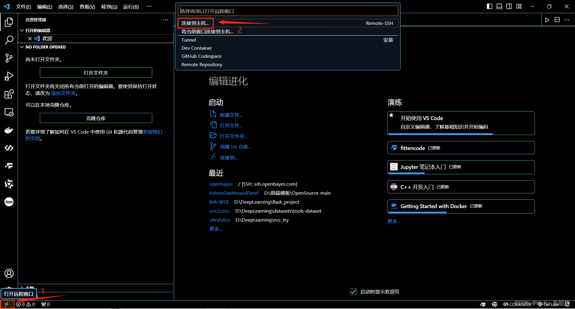Open the editor toolbar more actions ellipsis
The width and height of the screenshot is (575, 309).
(x=567, y=20)
